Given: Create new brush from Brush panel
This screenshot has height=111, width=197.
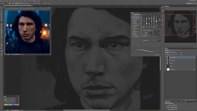Looking at the screenshot, I should pyautogui.click(x=158, y=55).
